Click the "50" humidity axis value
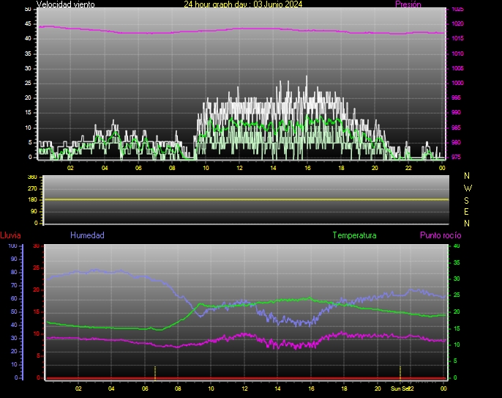 (14, 312)
